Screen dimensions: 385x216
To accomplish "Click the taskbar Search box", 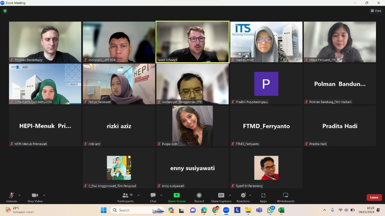I will tap(138, 210).
